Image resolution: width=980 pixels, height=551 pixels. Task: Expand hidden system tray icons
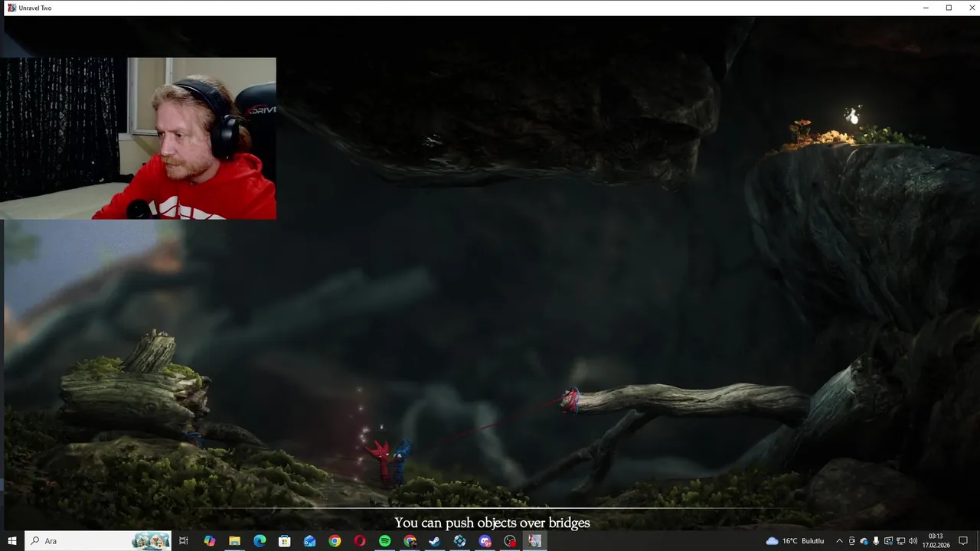click(839, 541)
